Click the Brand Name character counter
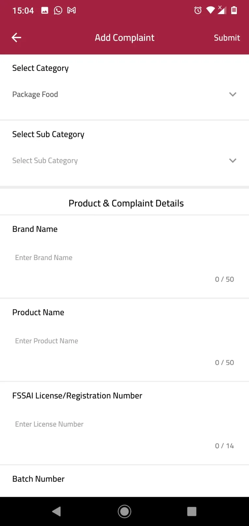 click(225, 279)
